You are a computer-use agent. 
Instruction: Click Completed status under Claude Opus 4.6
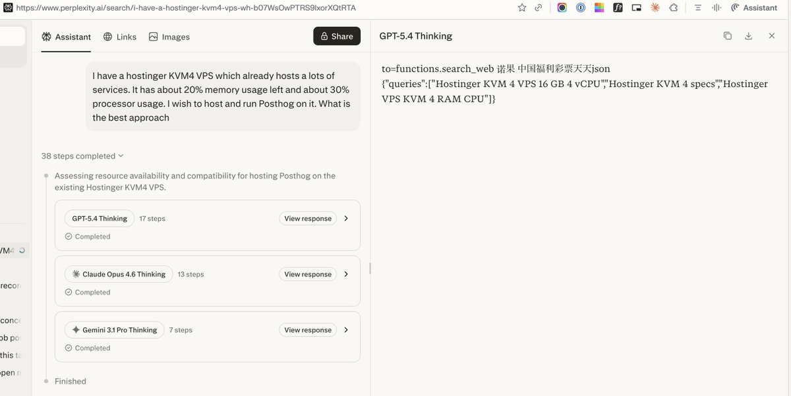(x=88, y=292)
